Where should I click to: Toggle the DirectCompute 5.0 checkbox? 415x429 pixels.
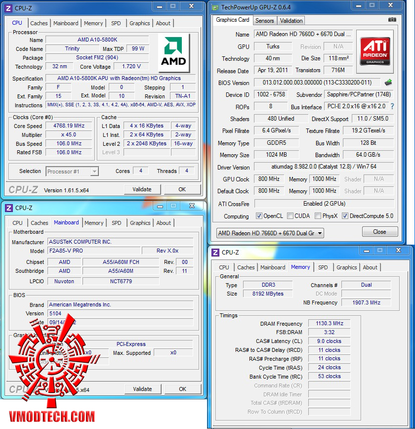point(345,216)
